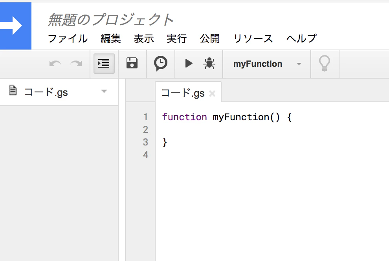389x261 pixels.
Task: Click line number 1 in the gutter
Action: pos(146,117)
